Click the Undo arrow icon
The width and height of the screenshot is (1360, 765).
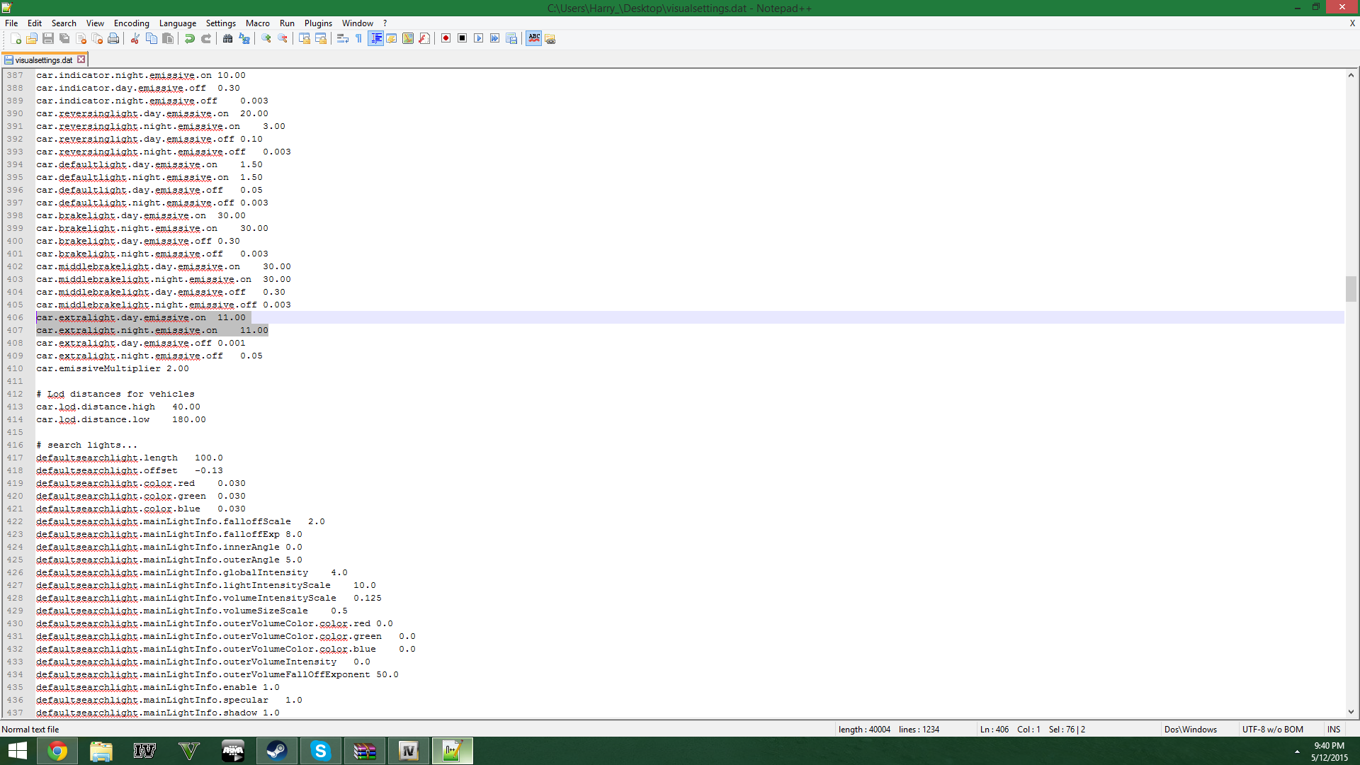(189, 38)
